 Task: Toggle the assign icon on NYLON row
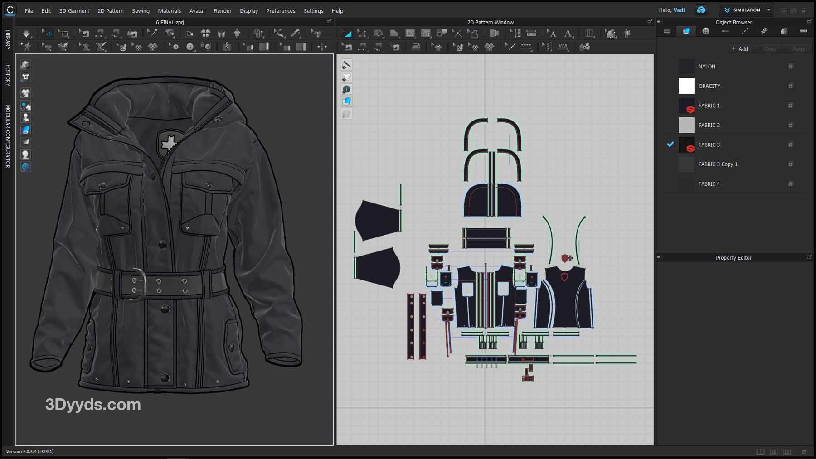(x=791, y=67)
